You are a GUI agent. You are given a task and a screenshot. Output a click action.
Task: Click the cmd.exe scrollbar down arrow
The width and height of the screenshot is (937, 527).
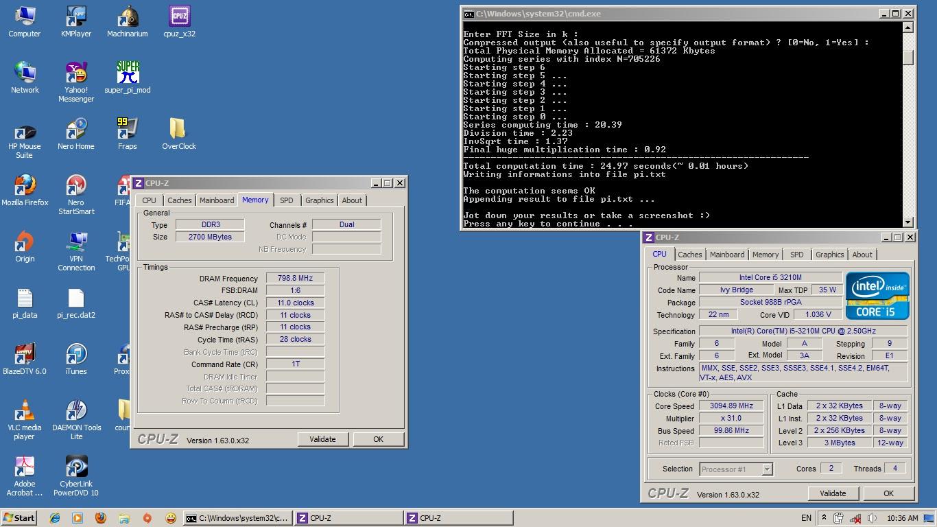coord(908,222)
